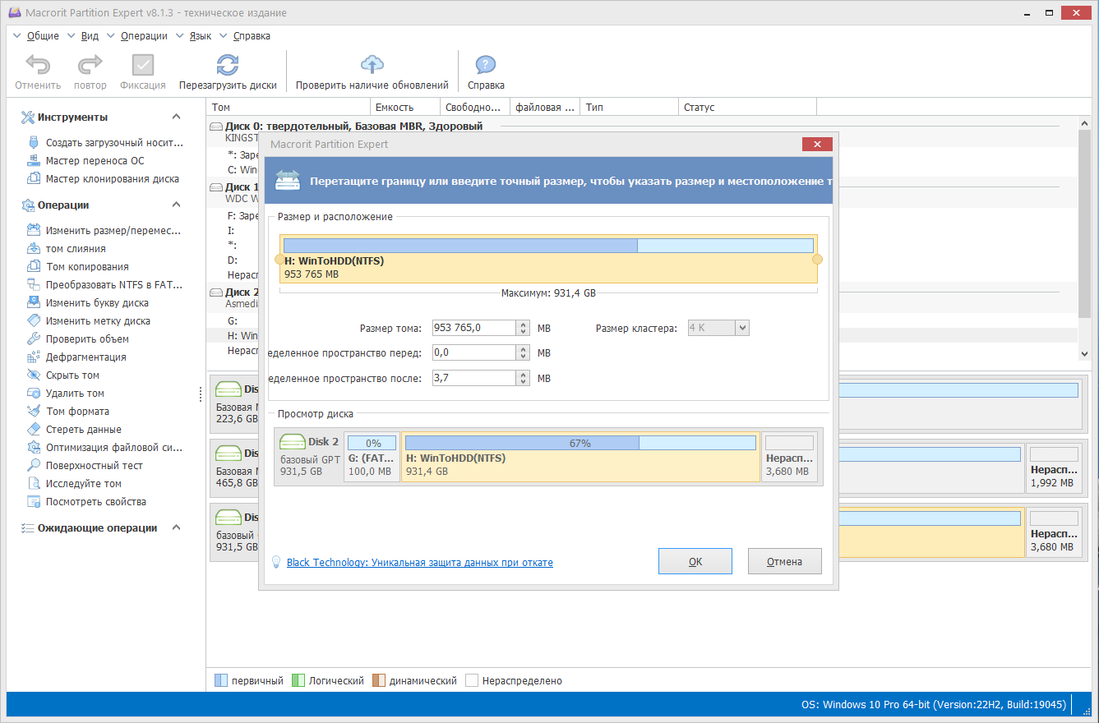Viewport: 1099px width, 723px height.
Task: Click the primary (первичный) legend swatch
Action: (220, 680)
